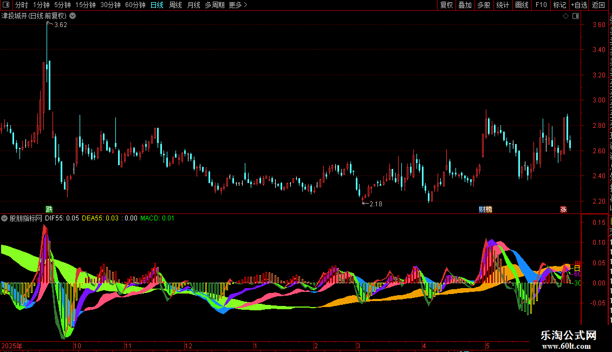The height and width of the screenshot is (352, 612).
Task: Select the 30分钟 period tab
Action: 110,5
